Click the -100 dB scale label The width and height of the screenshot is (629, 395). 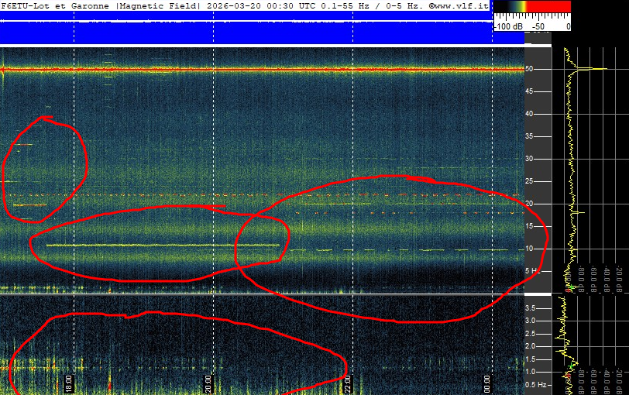pyautogui.click(x=508, y=26)
